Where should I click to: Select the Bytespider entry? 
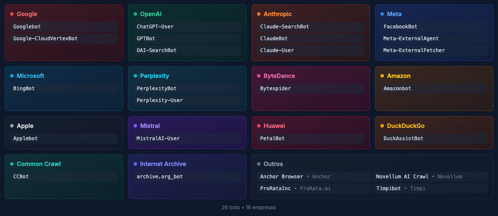311,89
